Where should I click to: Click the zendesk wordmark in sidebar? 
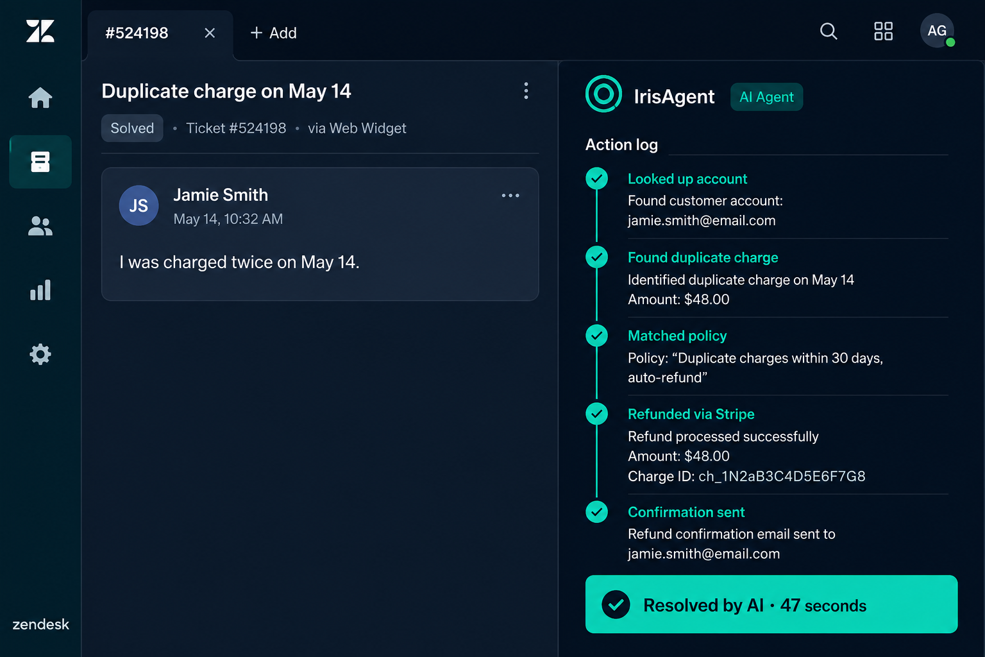[40, 624]
